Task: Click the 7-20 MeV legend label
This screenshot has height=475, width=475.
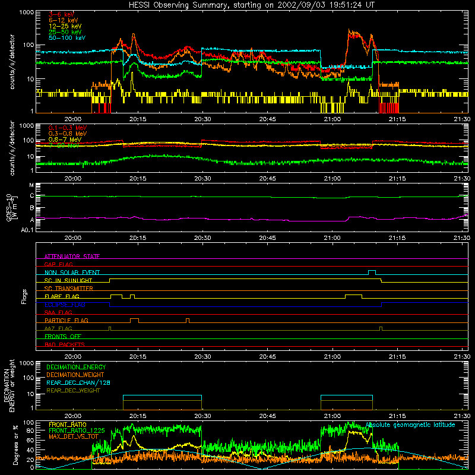Action: pyautogui.click(x=64, y=145)
